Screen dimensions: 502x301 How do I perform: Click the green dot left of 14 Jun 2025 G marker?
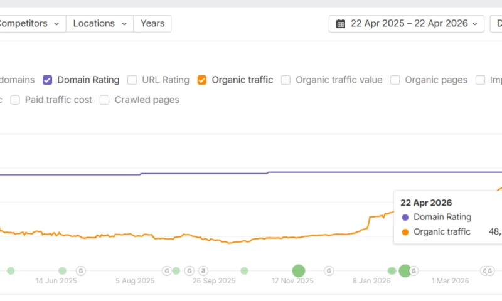coord(62,271)
